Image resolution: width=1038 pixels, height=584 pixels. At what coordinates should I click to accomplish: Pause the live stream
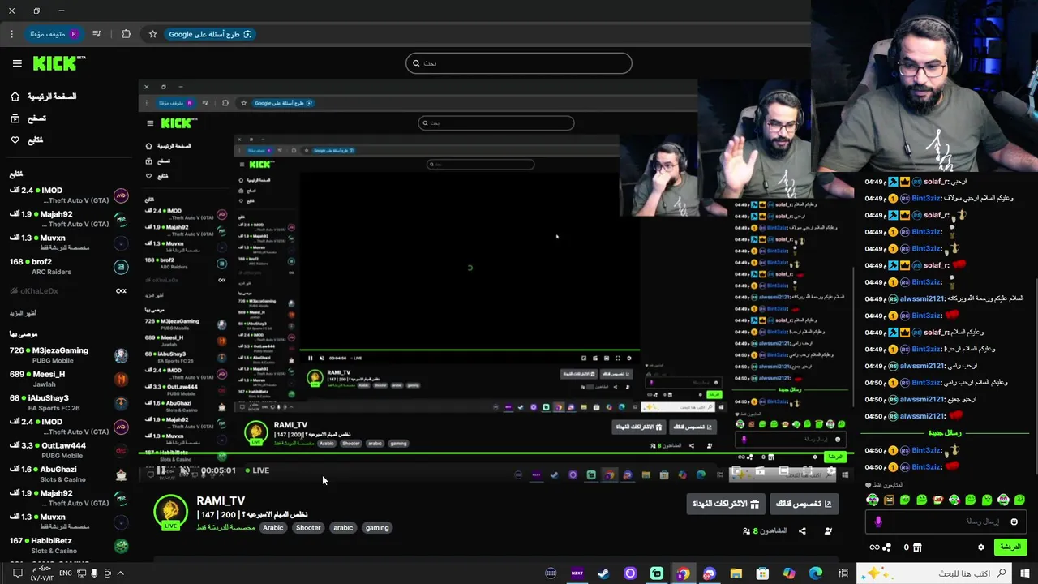point(161,470)
